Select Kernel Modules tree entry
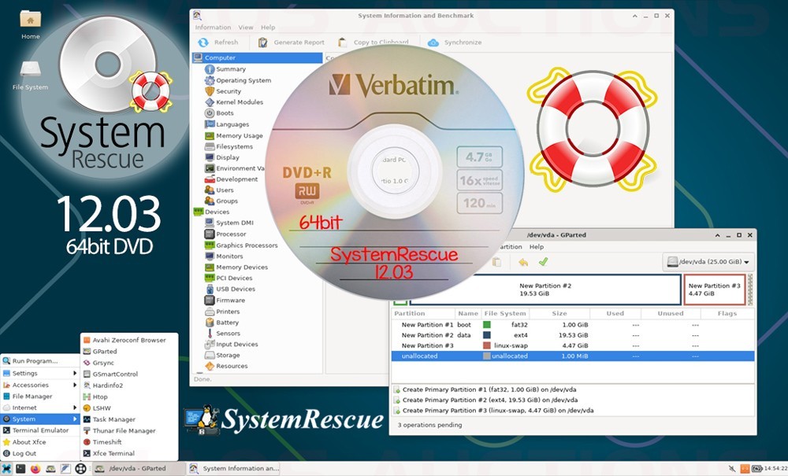 tap(240, 102)
